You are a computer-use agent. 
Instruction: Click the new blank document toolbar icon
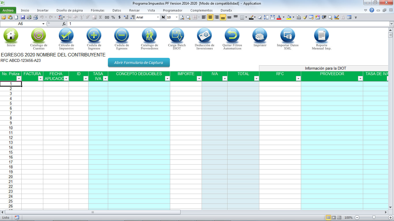pos(16,17)
